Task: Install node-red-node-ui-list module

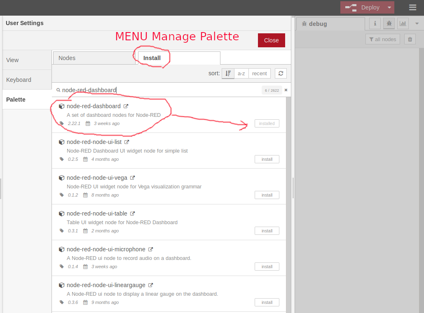Action: pyautogui.click(x=267, y=159)
